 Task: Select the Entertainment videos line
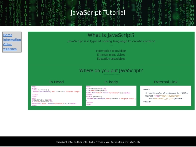pyautogui.click(x=111, y=54)
